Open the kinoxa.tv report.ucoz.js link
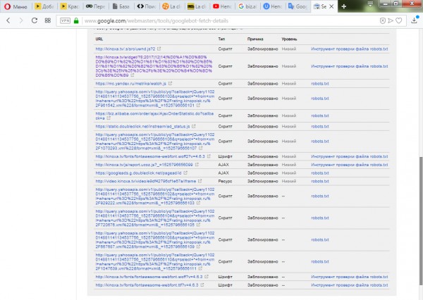This screenshot has height=300, width=423. [x=144, y=164]
